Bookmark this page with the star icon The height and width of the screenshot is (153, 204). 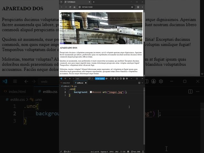132,7
